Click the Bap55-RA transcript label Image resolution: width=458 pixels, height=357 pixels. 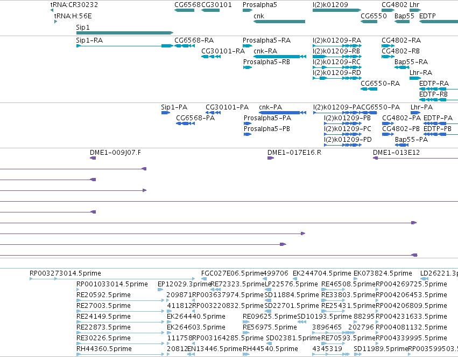pos(411,62)
